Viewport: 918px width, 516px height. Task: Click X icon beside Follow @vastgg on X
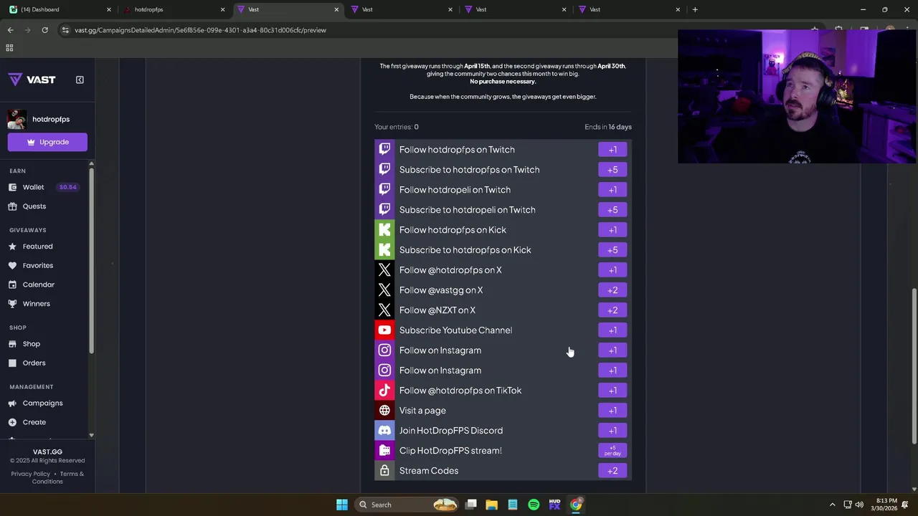[x=384, y=290]
